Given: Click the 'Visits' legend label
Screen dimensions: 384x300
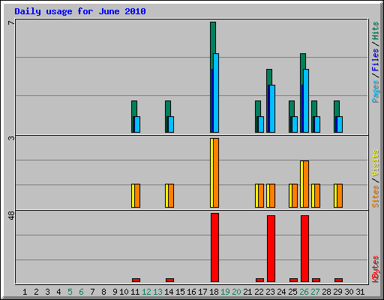Looking at the screenshot, I should pyautogui.click(x=375, y=163).
